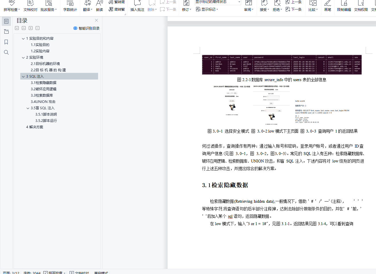Go to next revision (下一条) beside Reject
This screenshot has width=376, height=274.
[293, 9]
